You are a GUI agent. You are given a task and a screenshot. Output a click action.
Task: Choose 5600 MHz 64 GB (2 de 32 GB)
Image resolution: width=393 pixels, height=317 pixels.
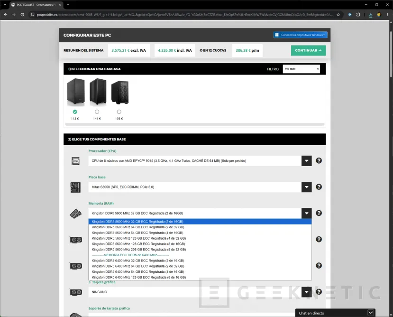pyautogui.click(x=200, y=227)
